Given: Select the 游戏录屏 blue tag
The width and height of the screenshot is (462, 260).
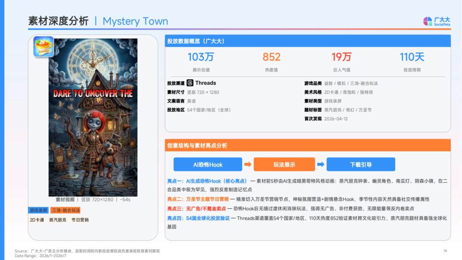Looking at the screenshot, I should pos(38,210).
